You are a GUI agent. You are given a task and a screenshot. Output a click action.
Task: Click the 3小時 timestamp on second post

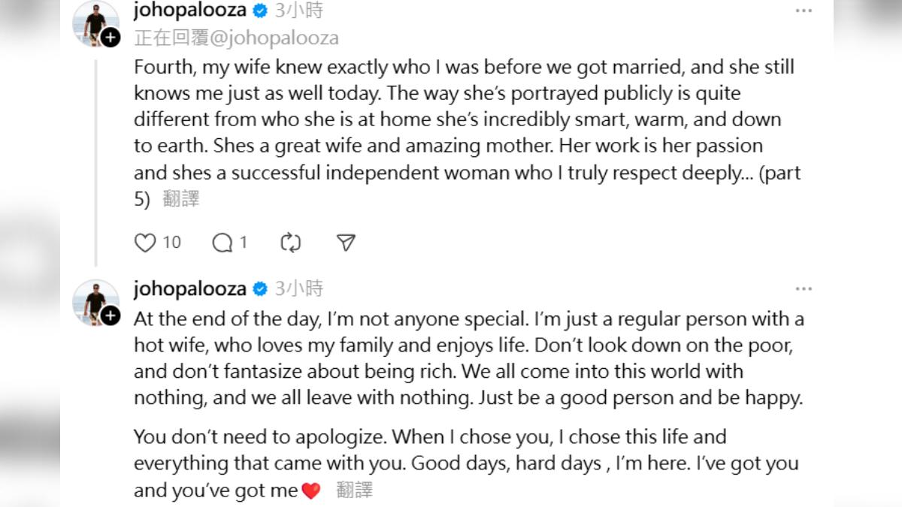[x=299, y=289]
